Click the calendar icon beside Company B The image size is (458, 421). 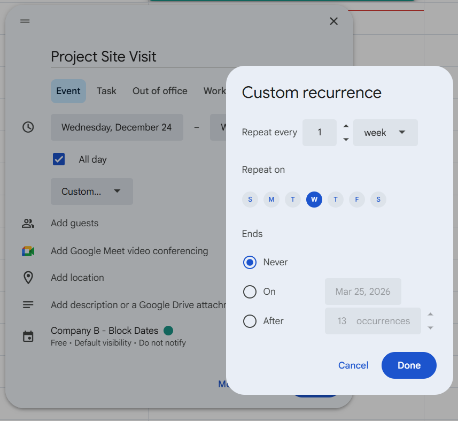(28, 334)
